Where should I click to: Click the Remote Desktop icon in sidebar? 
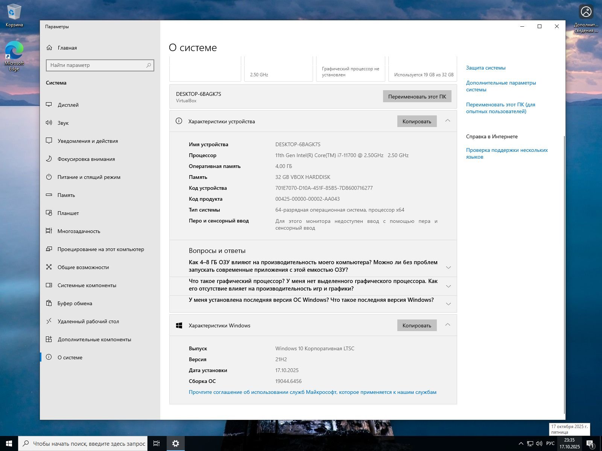click(49, 321)
